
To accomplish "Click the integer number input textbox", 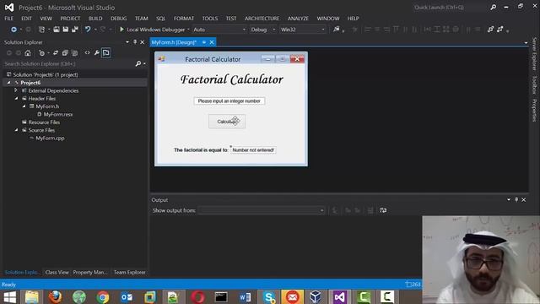I will [x=229, y=101].
